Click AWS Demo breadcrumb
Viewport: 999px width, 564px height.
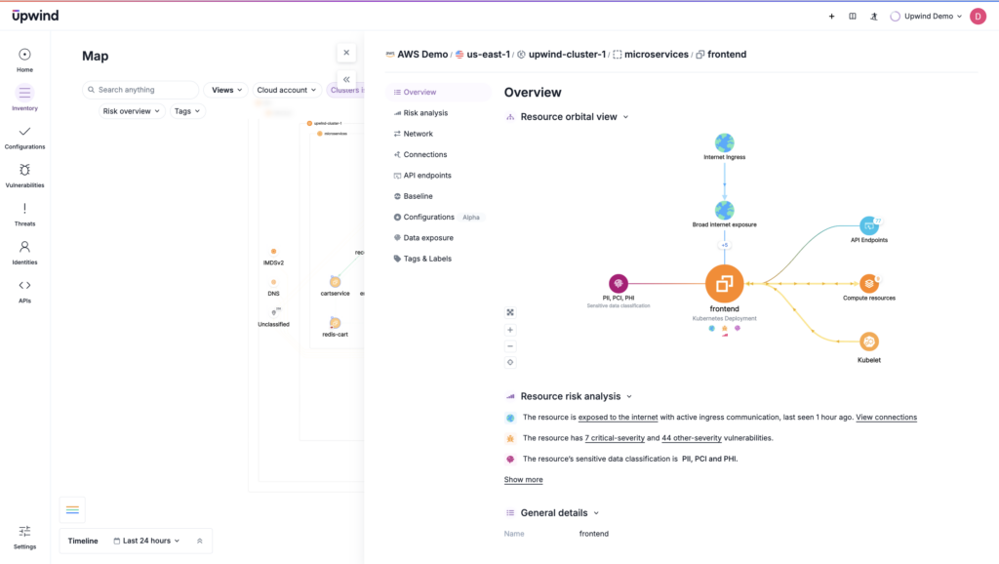pos(417,55)
